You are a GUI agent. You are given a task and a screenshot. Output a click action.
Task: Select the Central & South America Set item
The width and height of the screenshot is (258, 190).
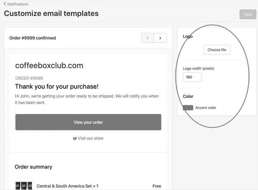tap(68, 186)
